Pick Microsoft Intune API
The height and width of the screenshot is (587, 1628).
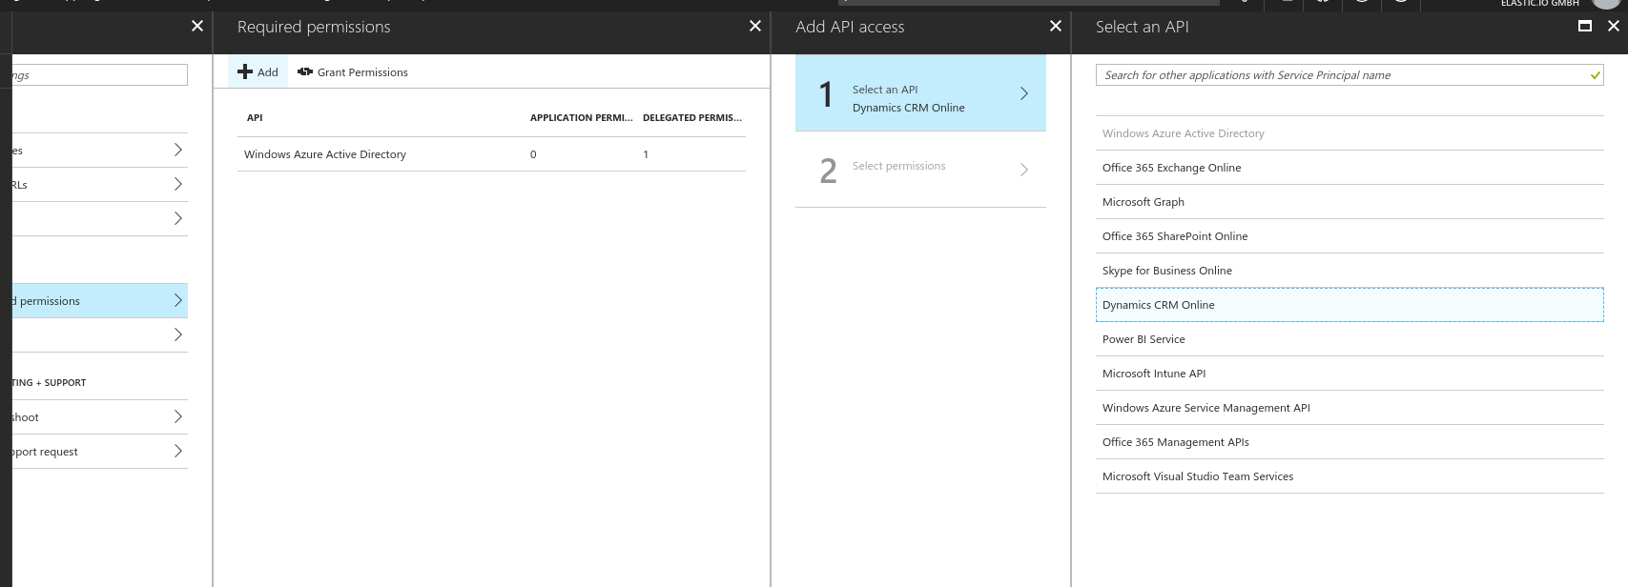pyautogui.click(x=1350, y=374)
